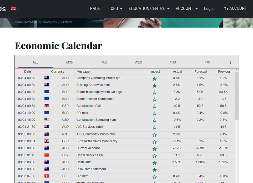Select the RBA Rate Statement row text

click(91, 169)
